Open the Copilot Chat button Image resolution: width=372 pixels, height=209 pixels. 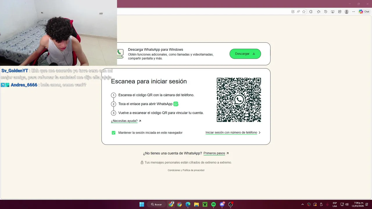click(364, 12)
